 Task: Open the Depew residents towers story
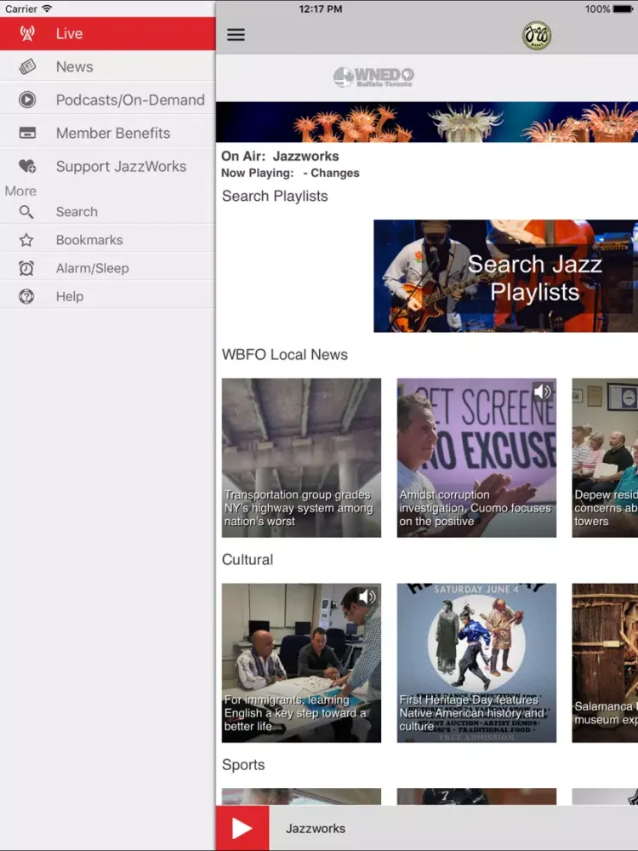(605, 458)
